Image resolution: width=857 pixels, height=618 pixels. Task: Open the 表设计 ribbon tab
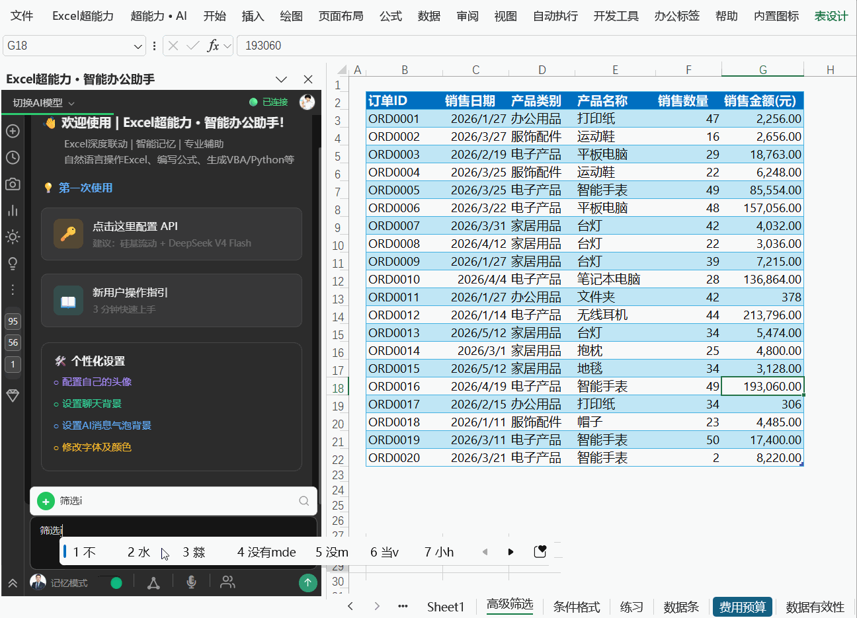point(831,16)
